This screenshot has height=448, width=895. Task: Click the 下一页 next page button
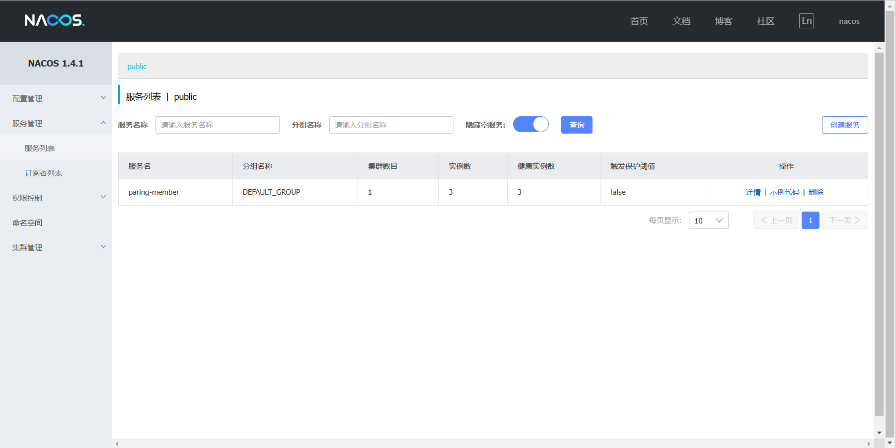point(845,221)
